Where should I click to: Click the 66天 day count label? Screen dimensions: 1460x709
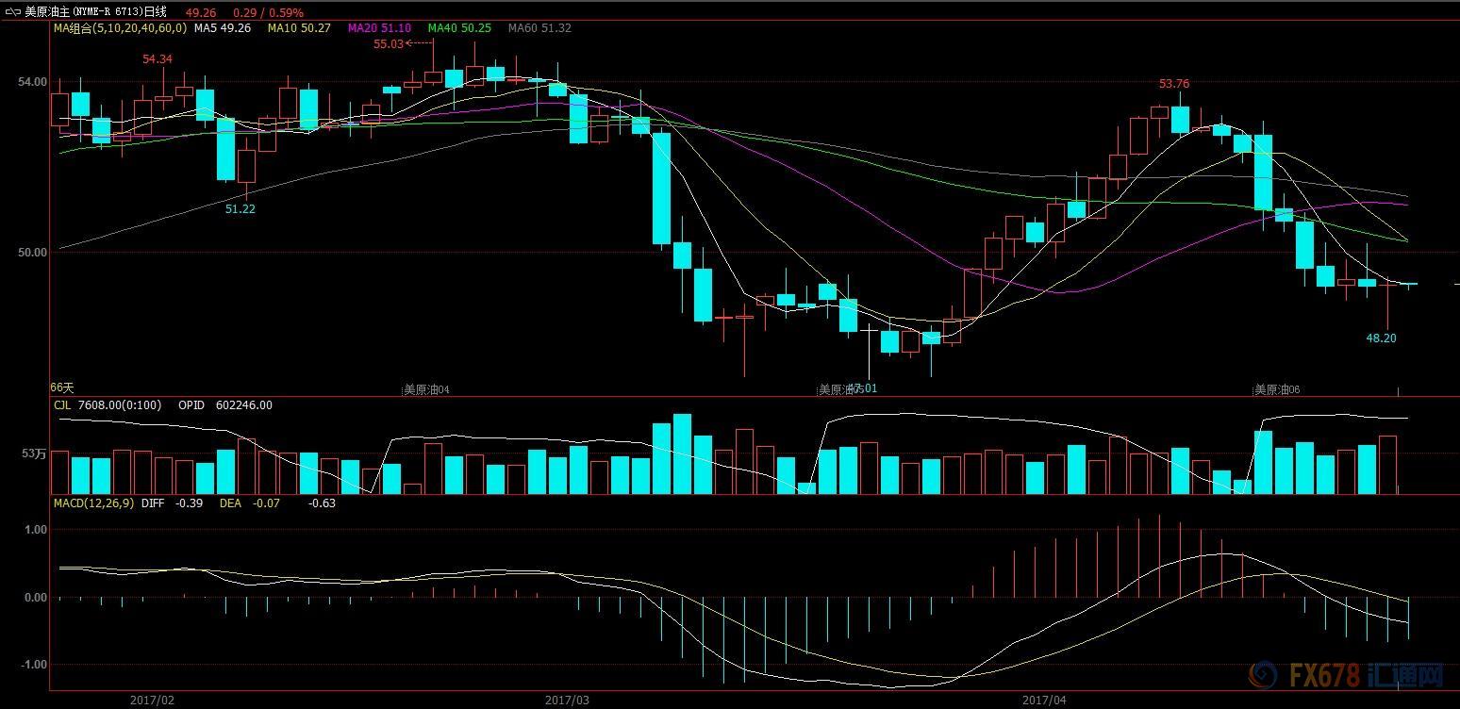pyautogui.click(x=61, y=387)
